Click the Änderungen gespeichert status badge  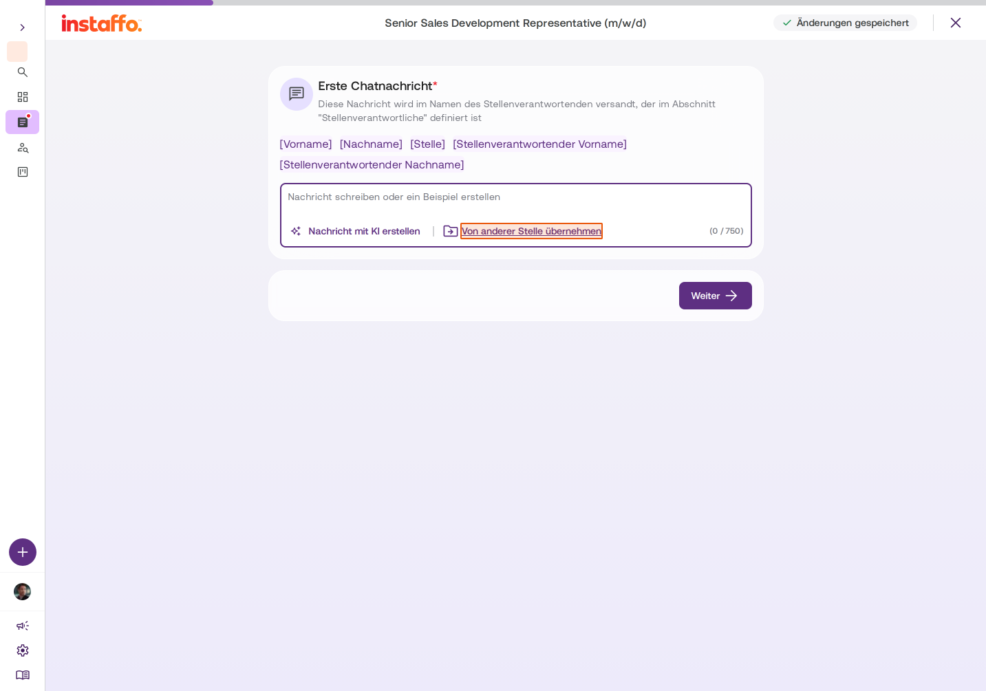pyautogui.click(x=845, y=23)
